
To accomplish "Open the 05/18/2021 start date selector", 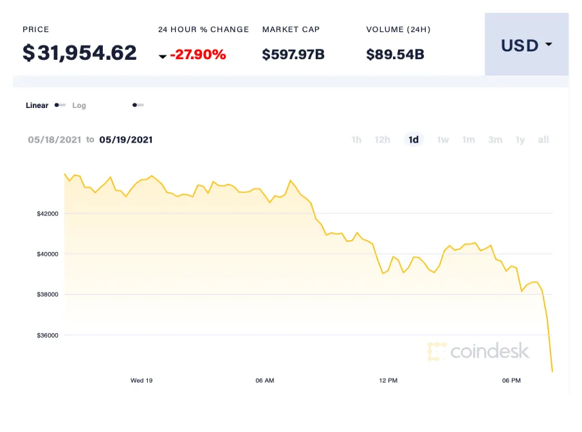I will click(55, 139).
